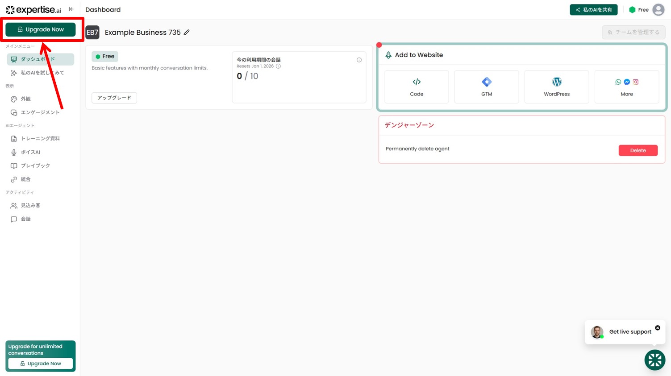Open the 見込み客 leads page
Screen dimensions: 671x376
point(30,206)
